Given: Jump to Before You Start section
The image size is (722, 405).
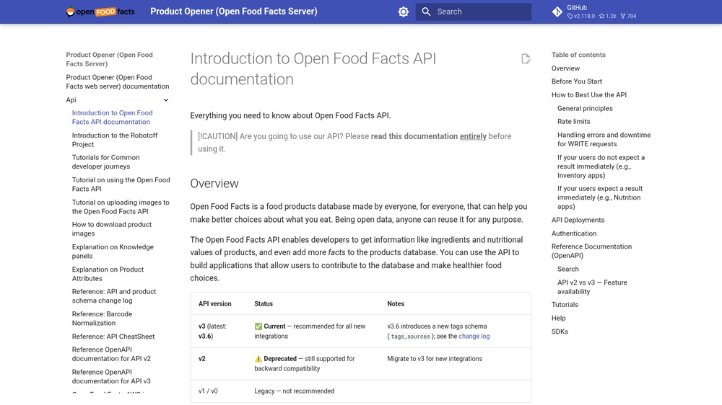Looking at the screenshot, I should click(x=576, y=81).
